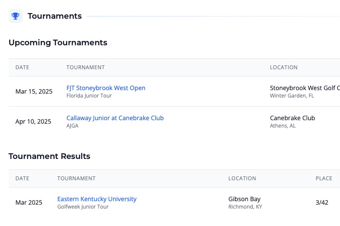Open FJT Stoneybrook West Open link

[106, 88]
